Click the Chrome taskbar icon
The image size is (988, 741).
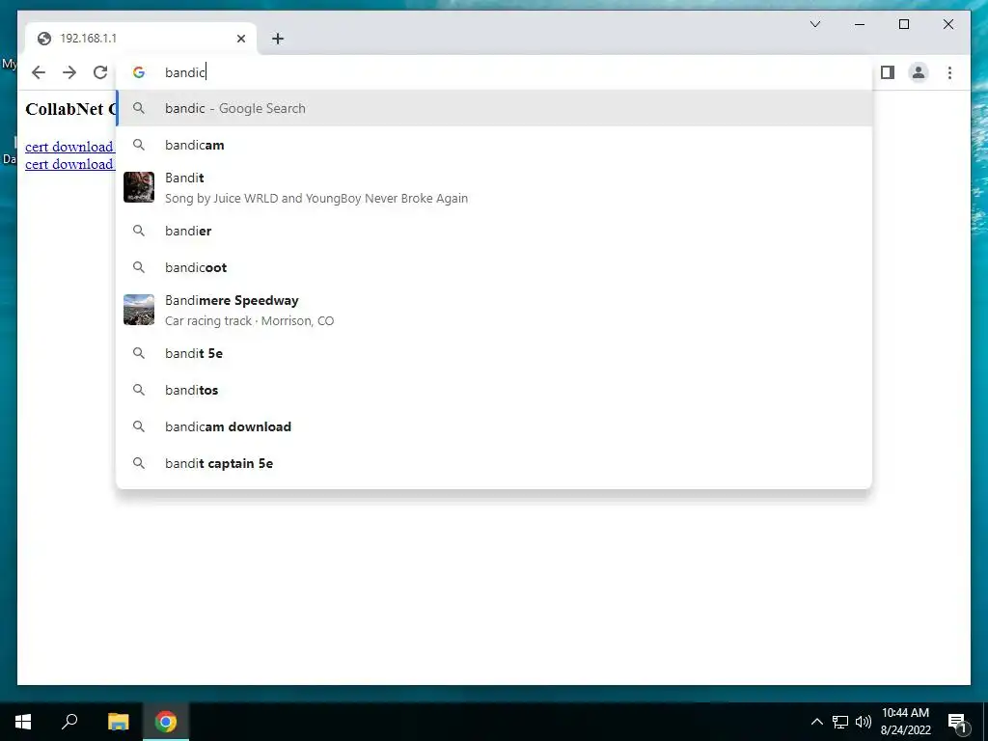click(166, 722)
